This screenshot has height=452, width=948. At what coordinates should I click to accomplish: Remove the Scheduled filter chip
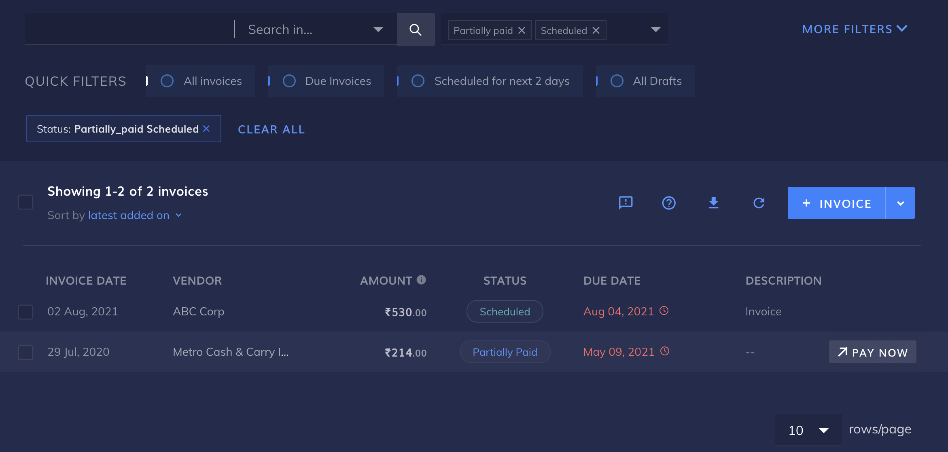click(596, 30)
